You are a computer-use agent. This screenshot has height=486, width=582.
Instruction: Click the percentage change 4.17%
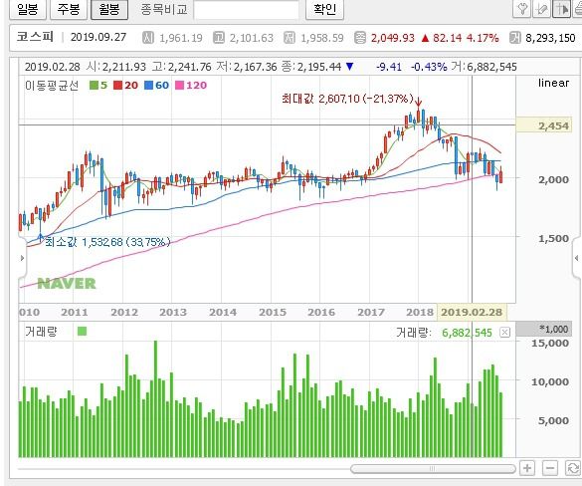[483, 38]
